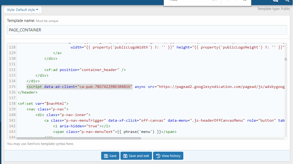The height and width of the screenshot is (164, 293).
Task: Close the browser find bar
Action: pyautogui.click(x=245, y=1)
